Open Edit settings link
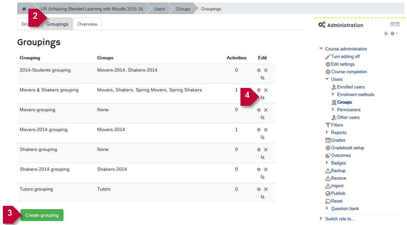Screen dimensions: 407x225 [x=343, y=64]
